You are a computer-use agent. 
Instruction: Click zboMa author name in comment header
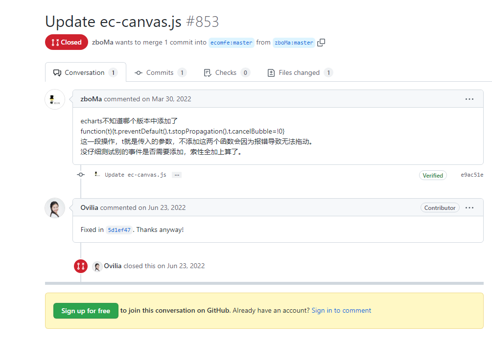[91, 99]
